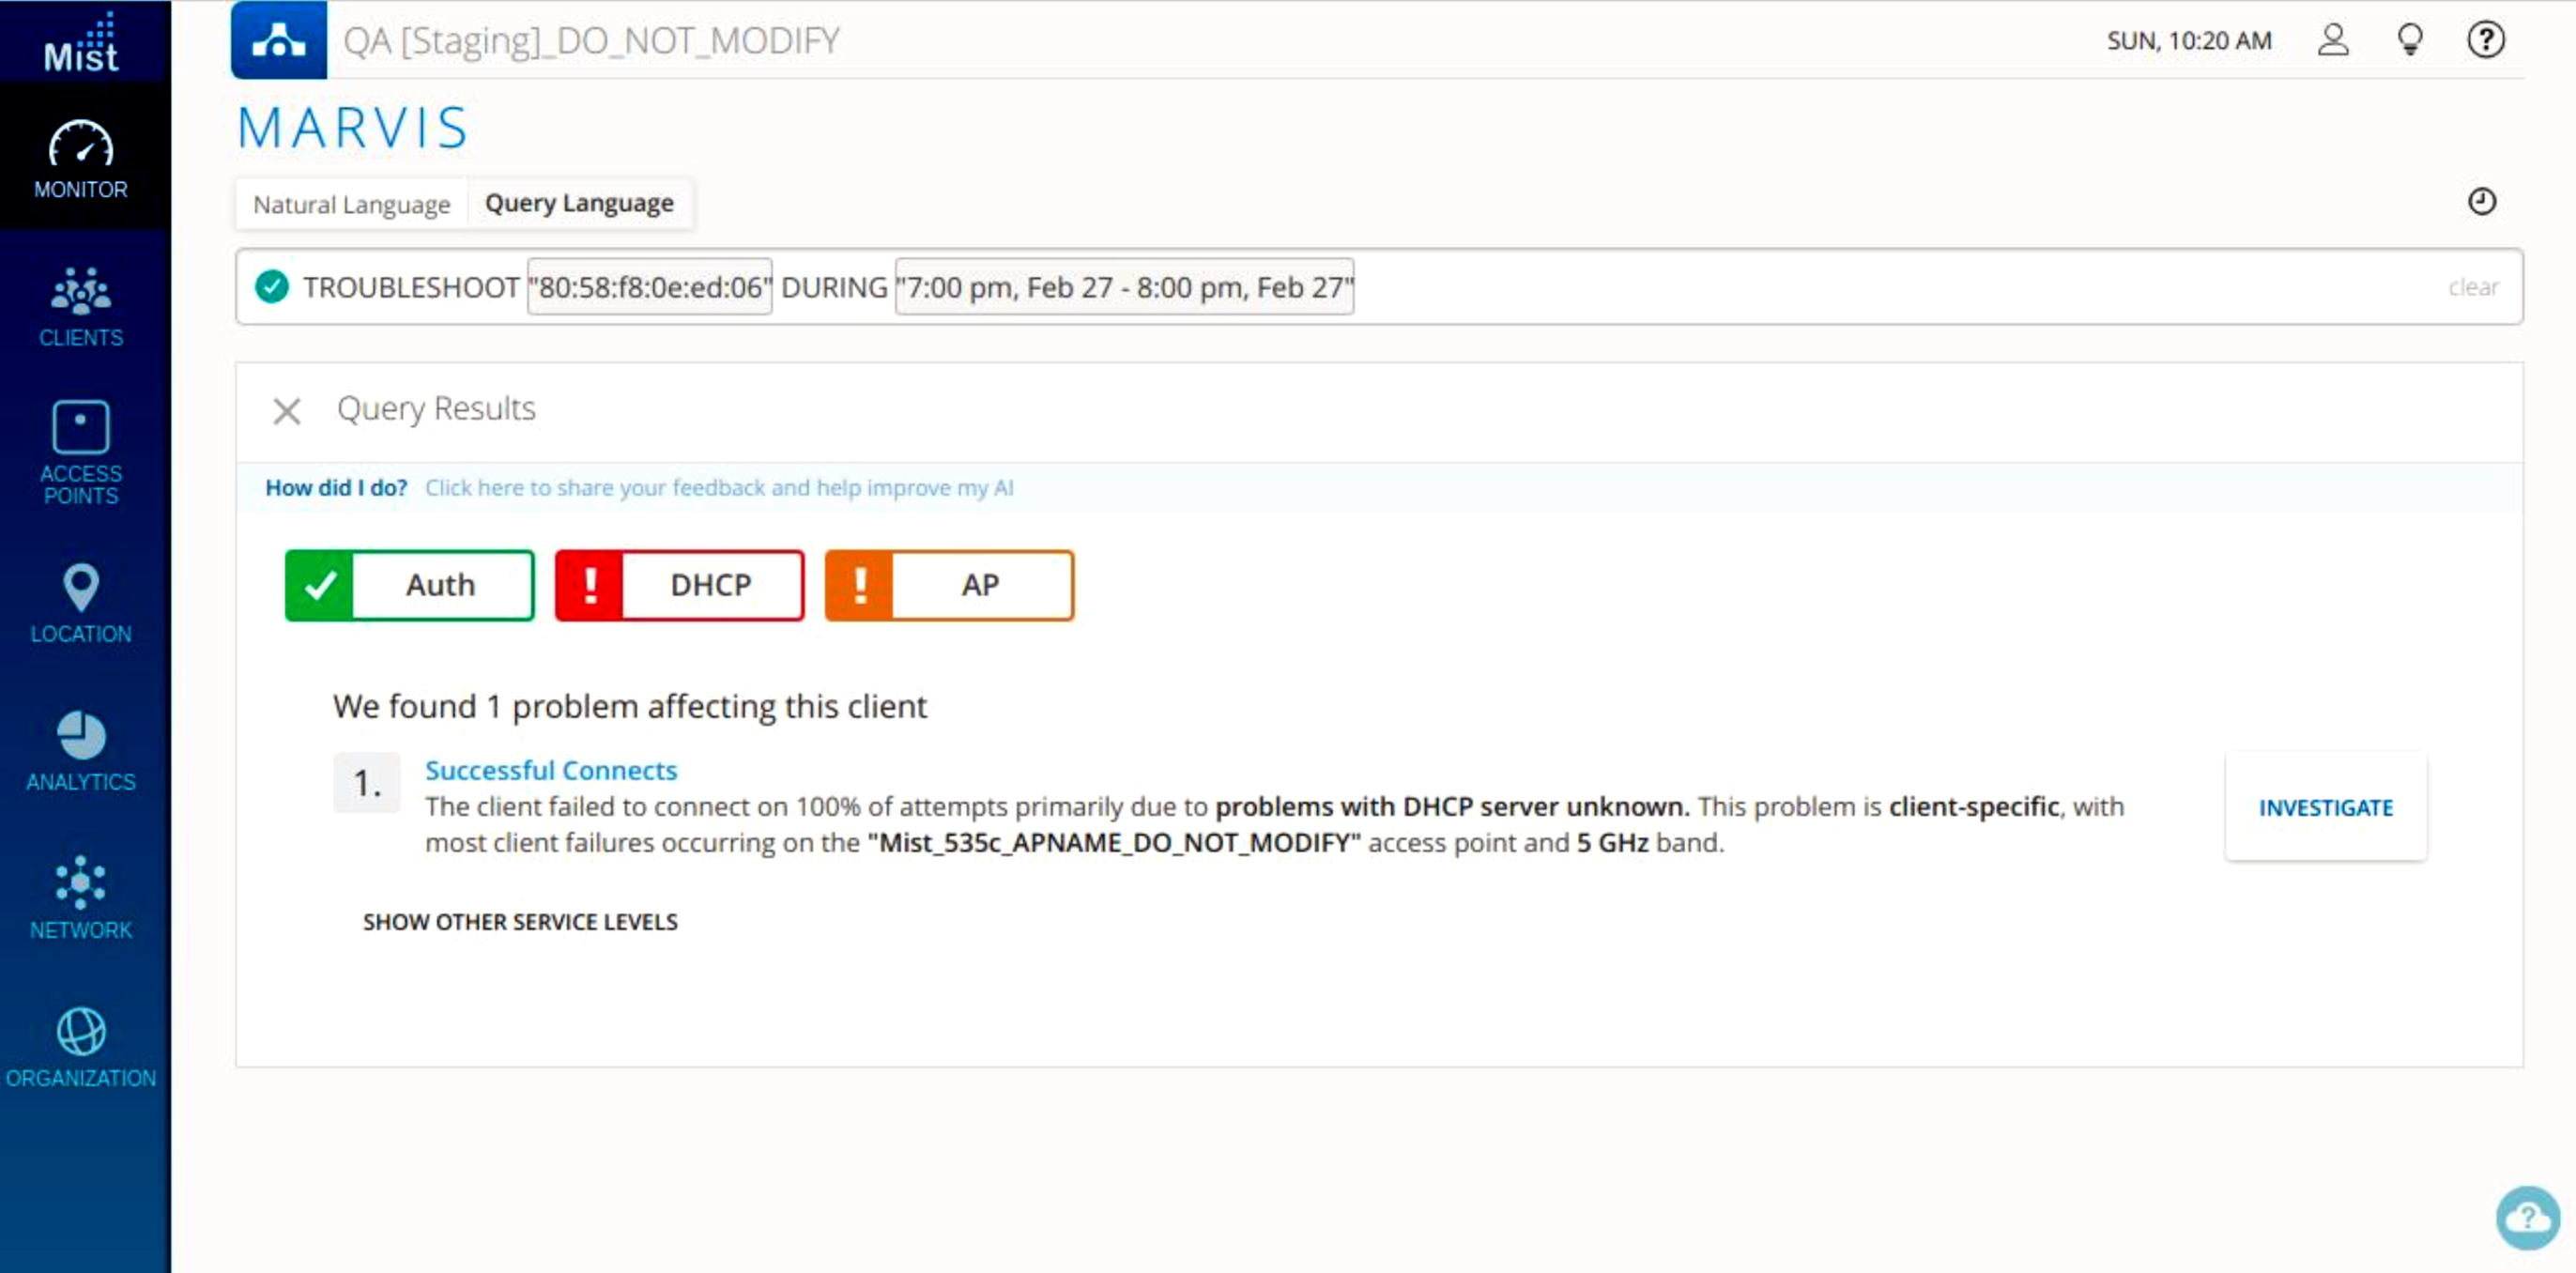Screen dimensions: 2576x1273
Task: Open the Clients section
Action: click(81, 307)
